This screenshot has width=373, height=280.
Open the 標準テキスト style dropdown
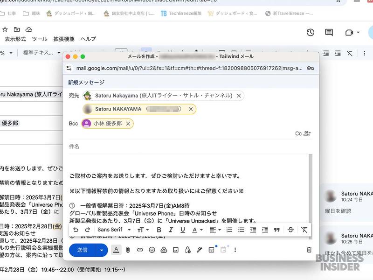[x=41, y=53]
